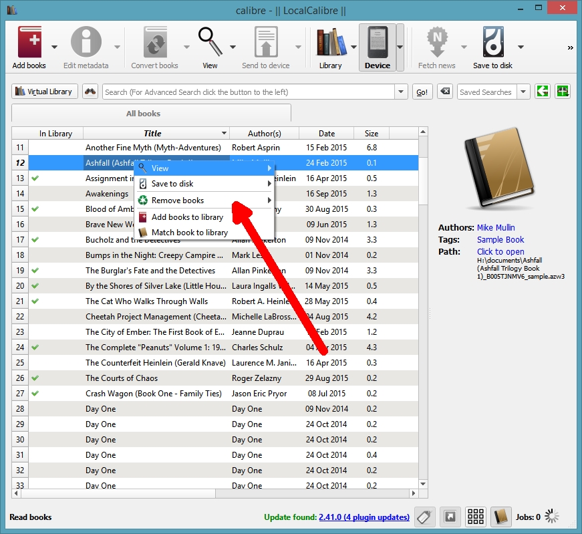582x534 pixels.
Task: Click the Virtual Library button
Action: 45,92
